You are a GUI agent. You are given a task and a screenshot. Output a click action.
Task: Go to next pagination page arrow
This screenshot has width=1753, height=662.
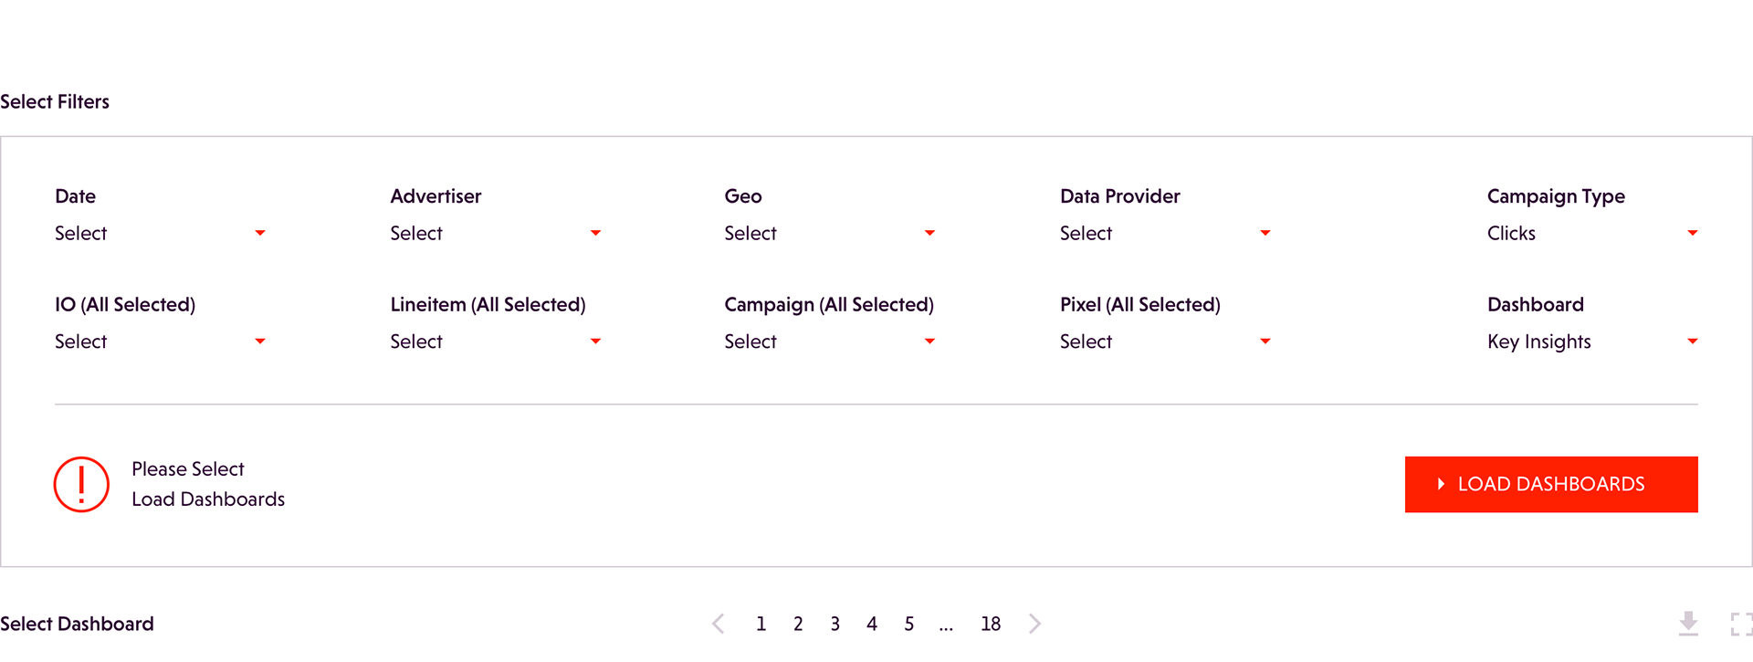pos(1034,624)
